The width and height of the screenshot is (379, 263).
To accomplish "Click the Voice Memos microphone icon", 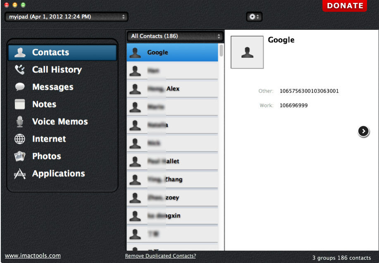I will 20,121.
